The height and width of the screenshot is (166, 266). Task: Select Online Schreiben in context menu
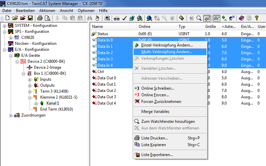click(170, 88)
